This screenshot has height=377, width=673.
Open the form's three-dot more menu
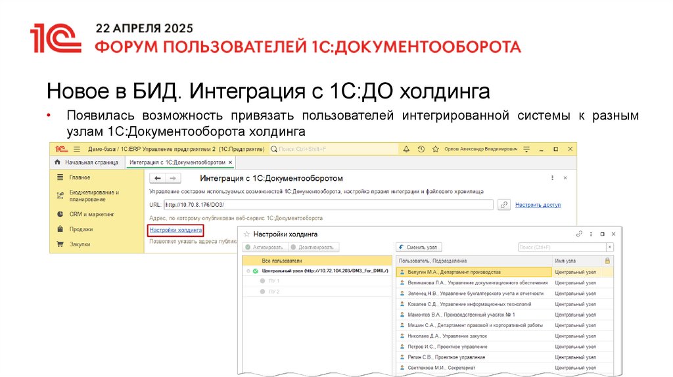pyautogui.click(x=552, y=178)
